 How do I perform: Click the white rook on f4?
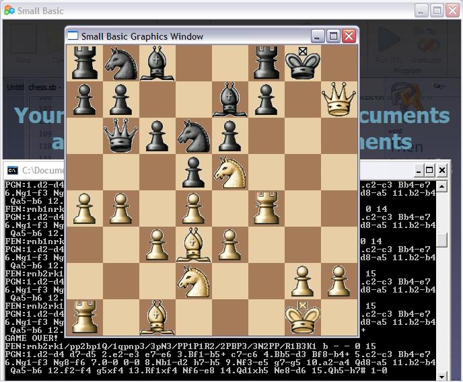point(266,208)
